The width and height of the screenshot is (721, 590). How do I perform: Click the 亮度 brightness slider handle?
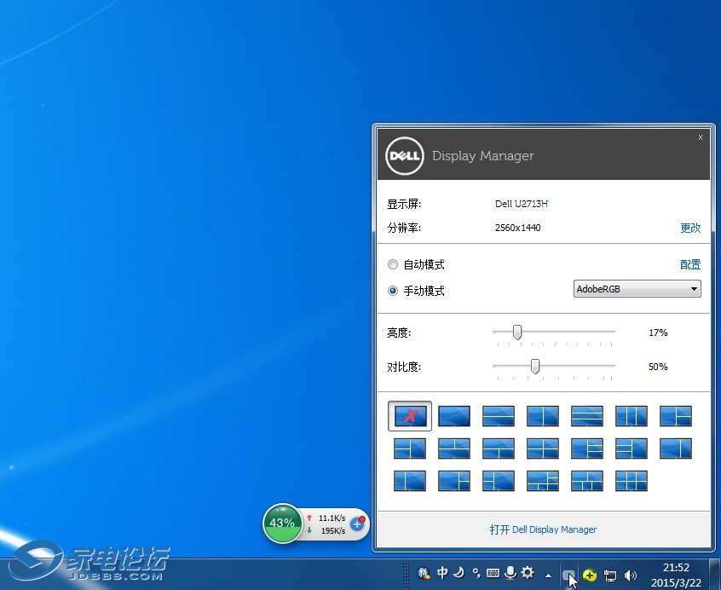(x=516, y=332)
